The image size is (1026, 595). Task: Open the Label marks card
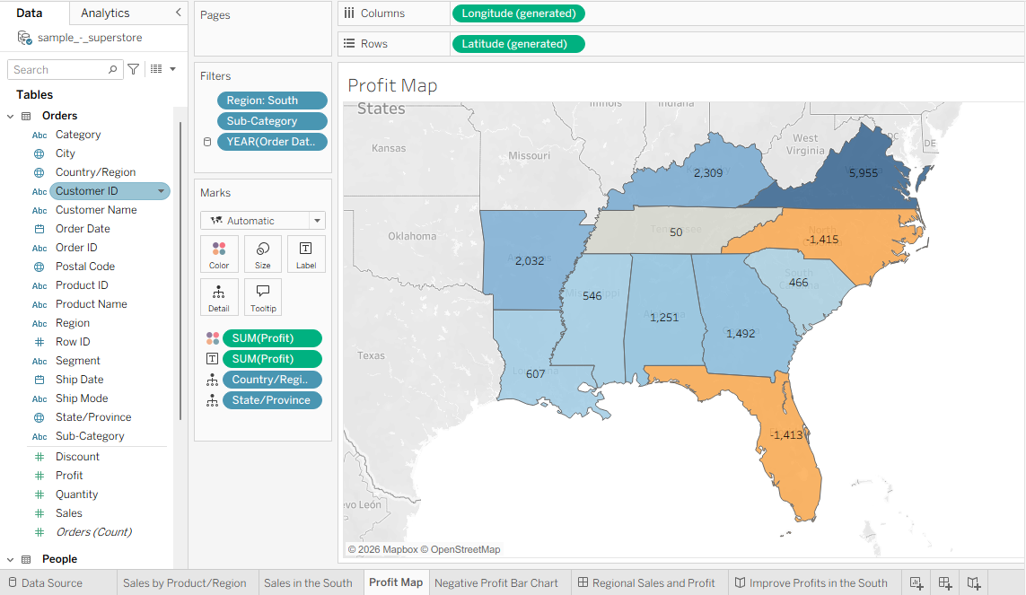(305, 254)
